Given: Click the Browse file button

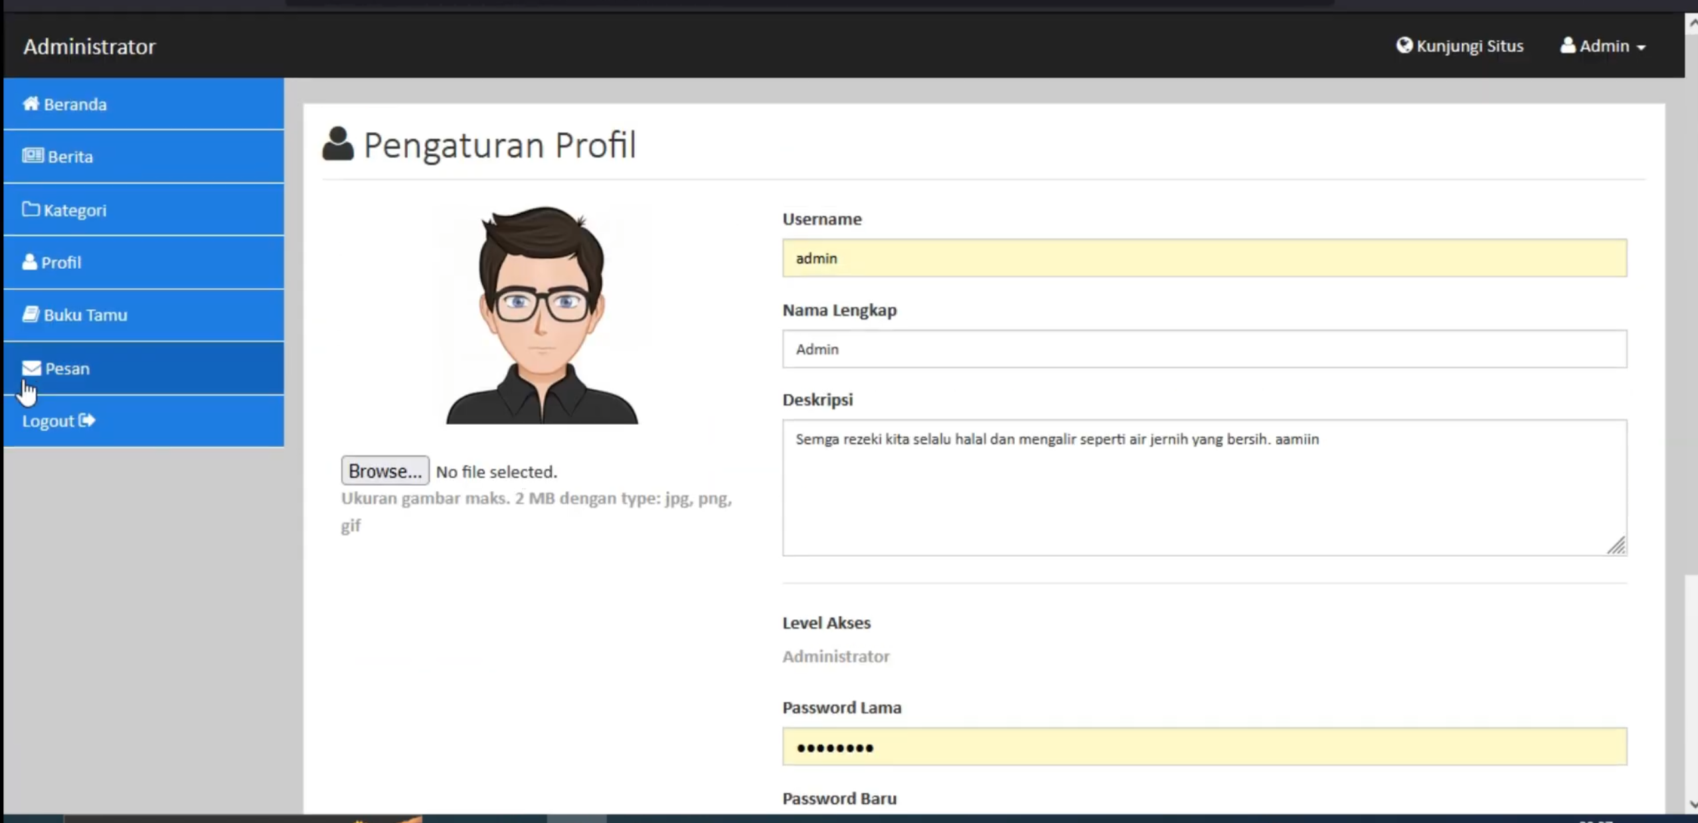Looking at the screenshot, I should click(x=385, y=471).
